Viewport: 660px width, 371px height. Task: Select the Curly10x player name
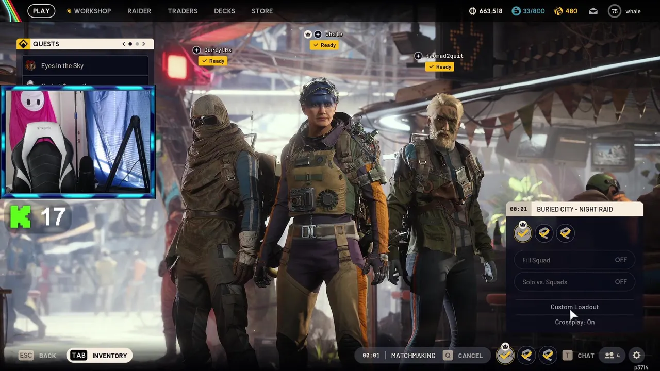[x=218, y=50]
